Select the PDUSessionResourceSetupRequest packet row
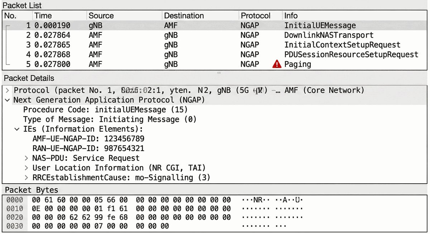The image size is (430, 234). tap(351, 55)
